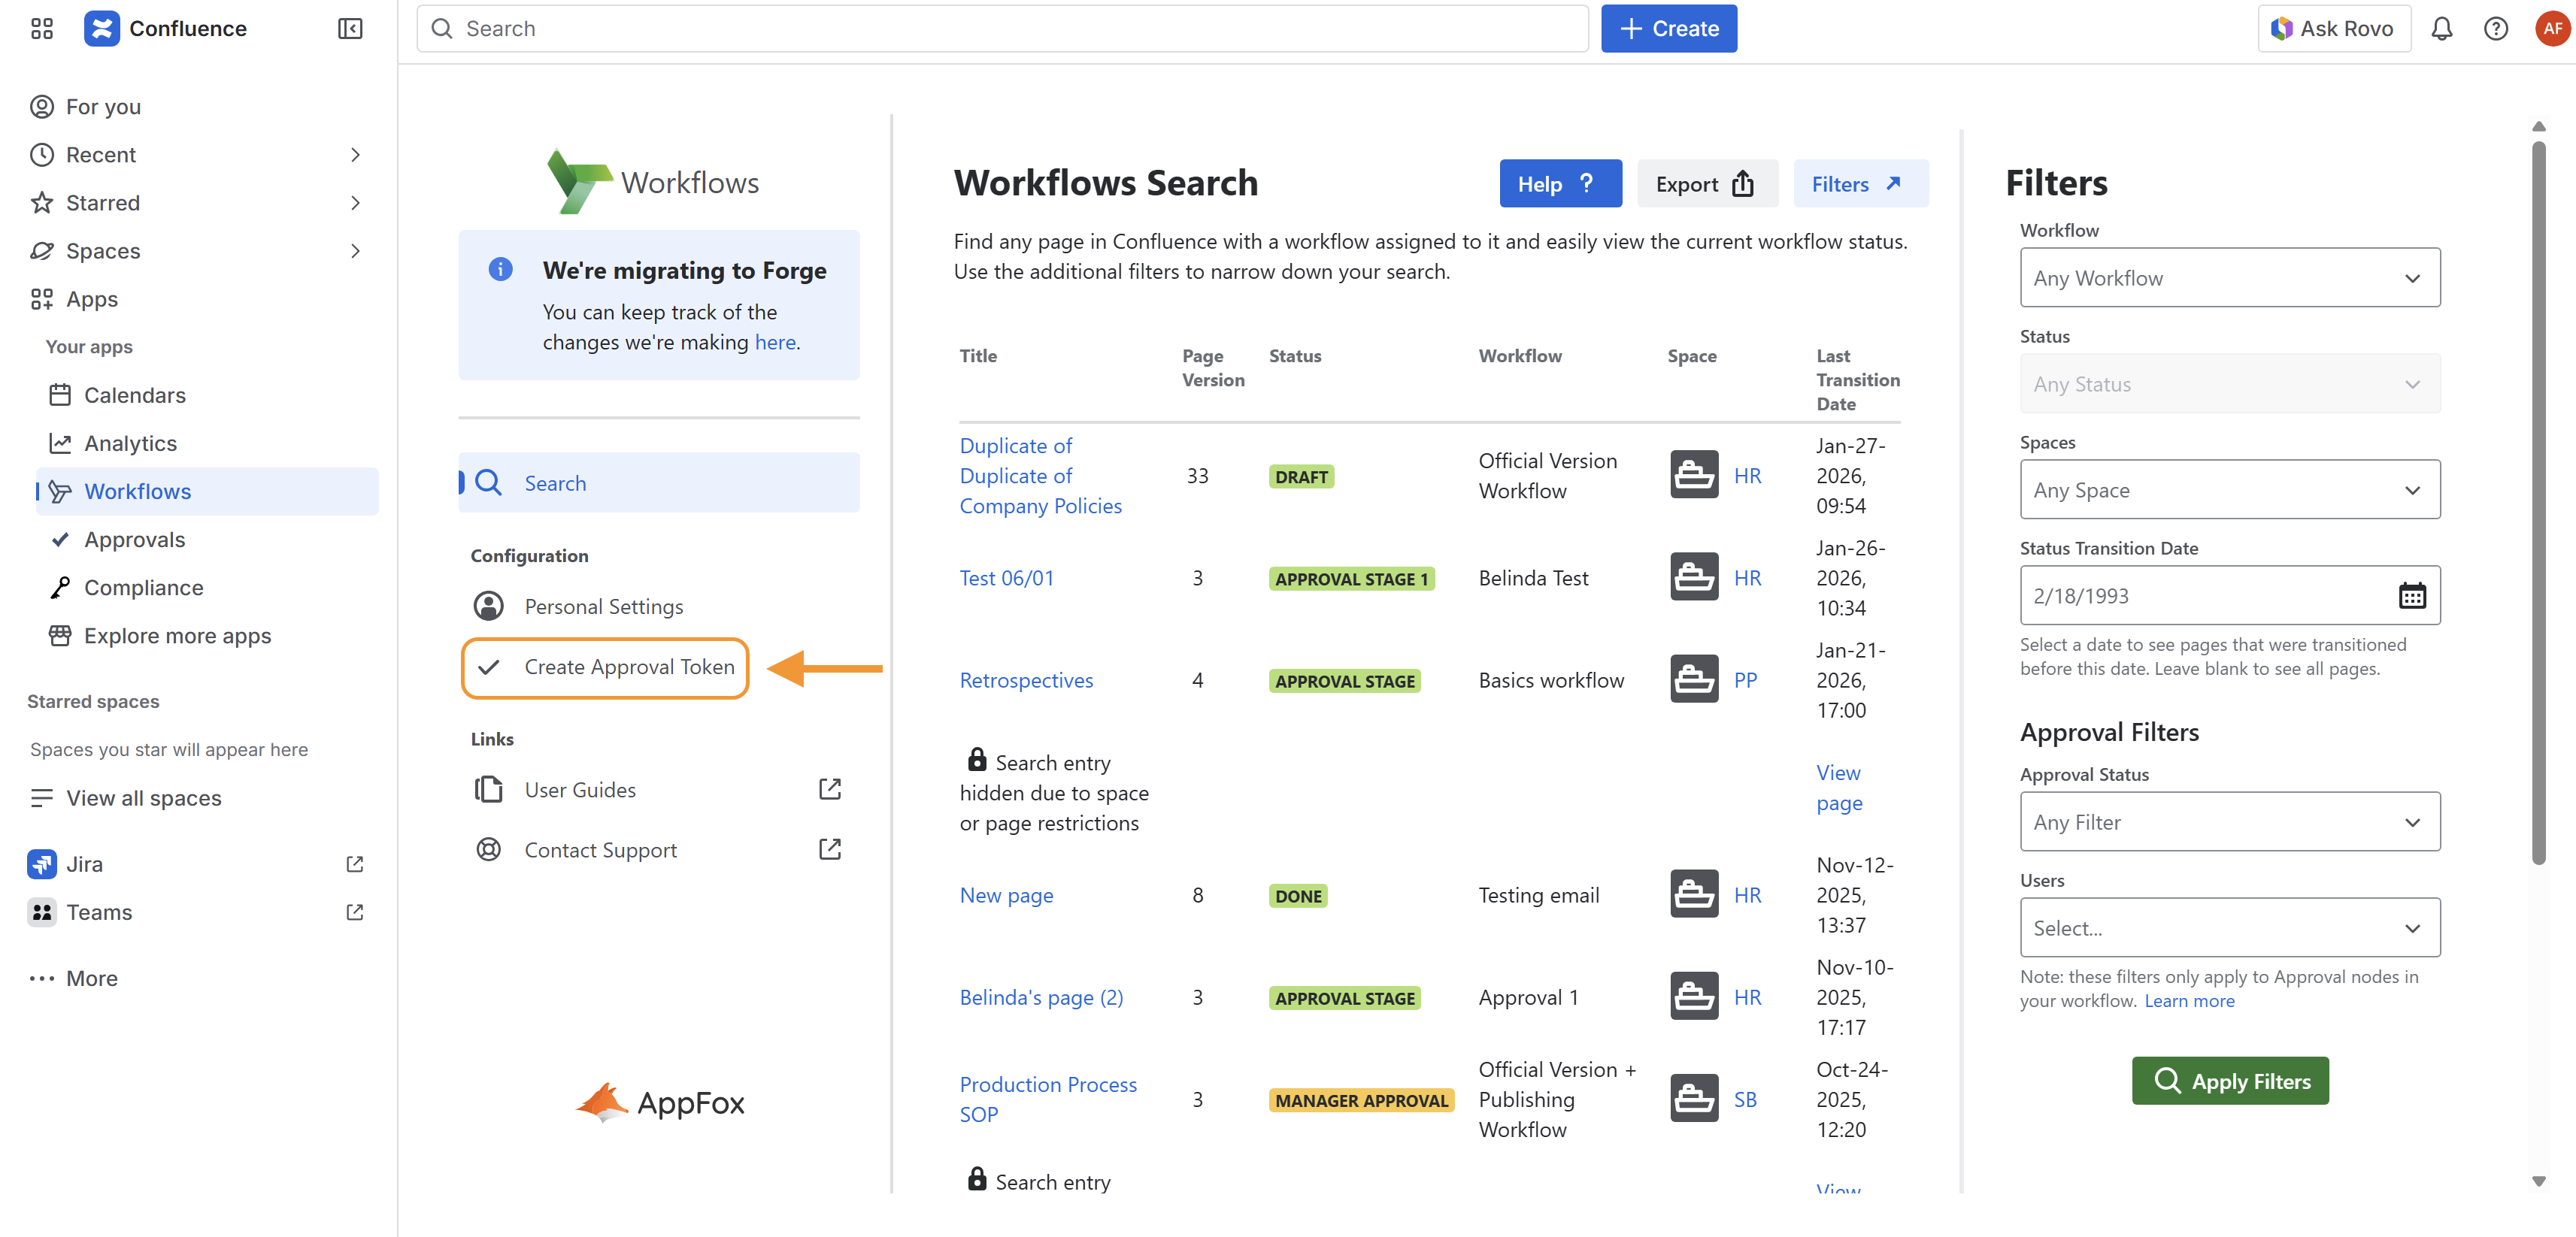
Task: Open the app switcher grid icon
Action: 41,29
